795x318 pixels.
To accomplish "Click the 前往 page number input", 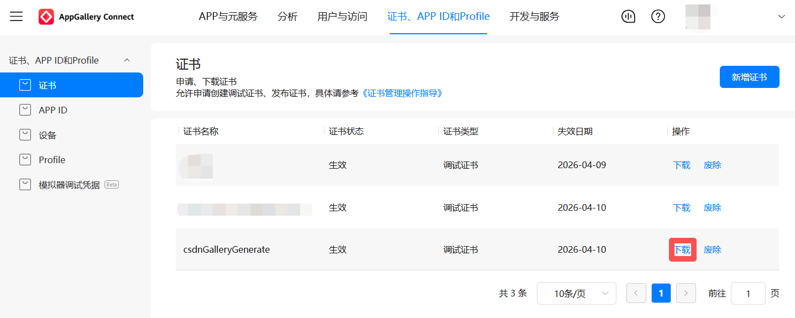I will [x=748, y=293].
